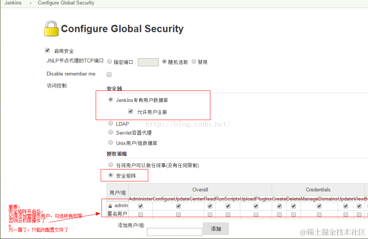Select 任何用户可以做任何事 authorization radio
Screen dimensions: 368x239
click(110, 165)
